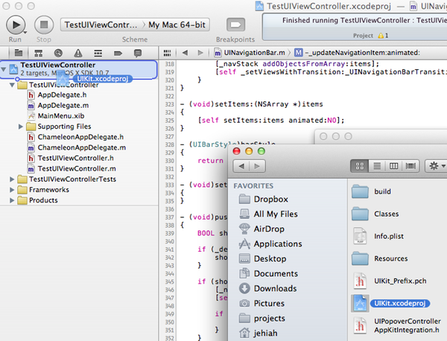
Task: Go back in editor history
Action: point(185,53)
